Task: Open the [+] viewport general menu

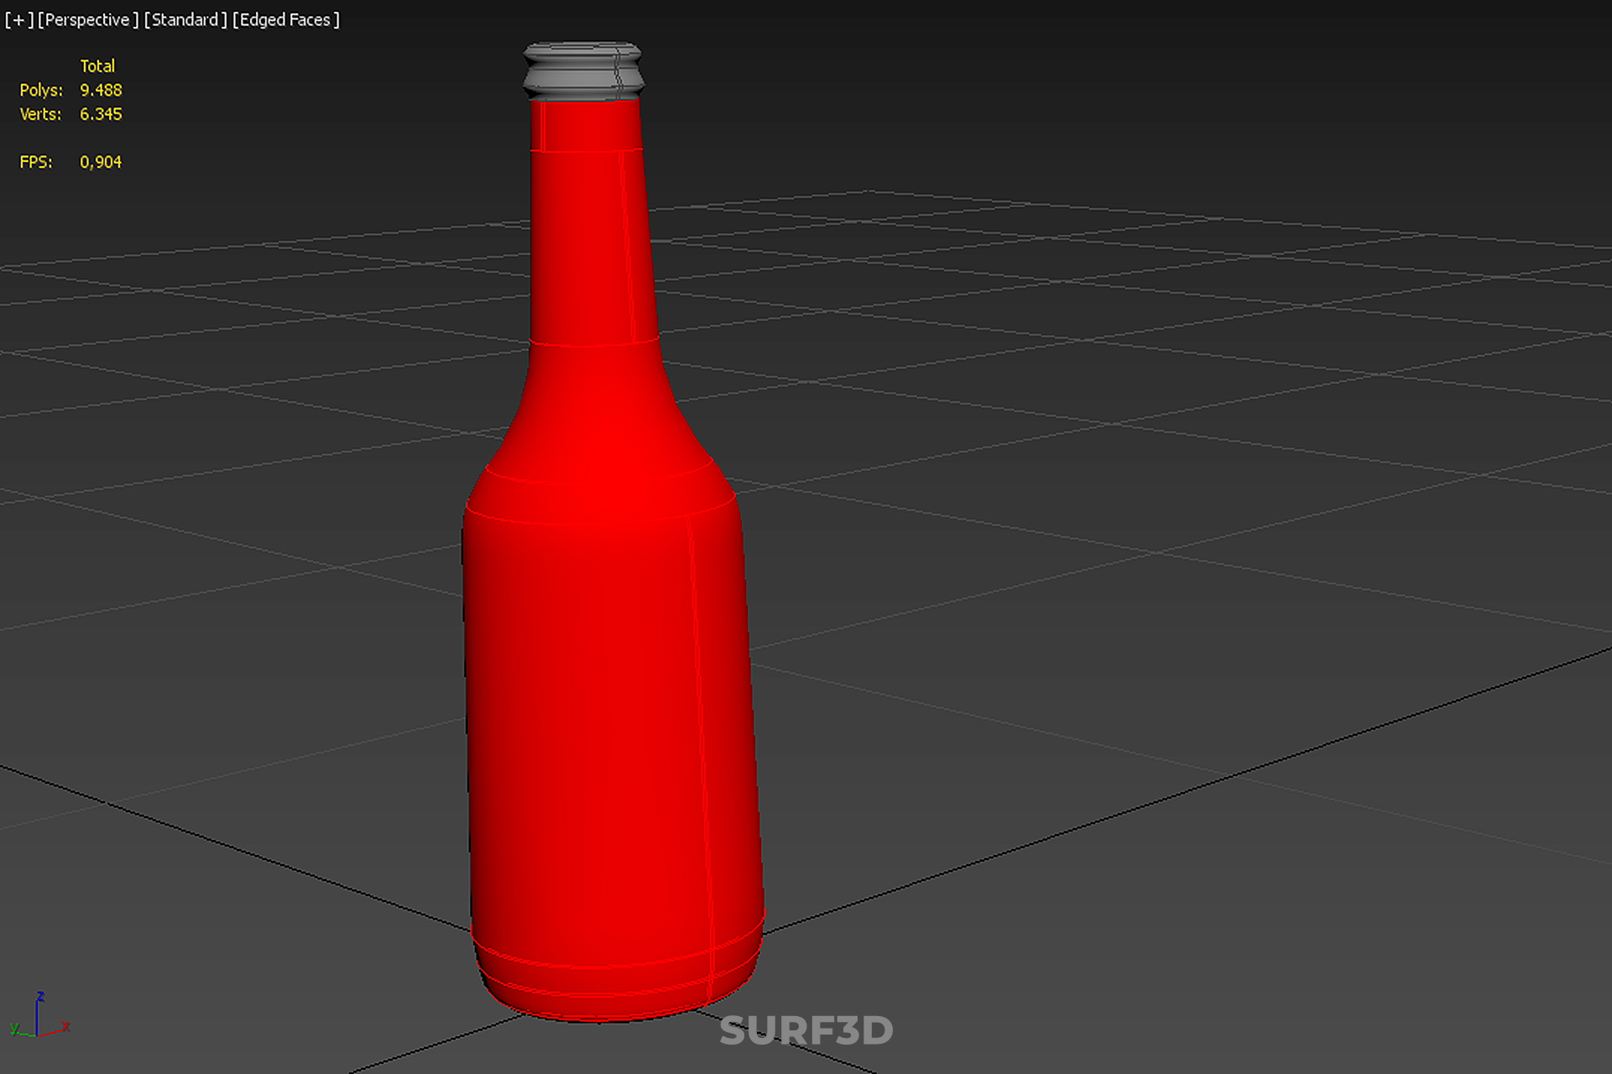Action: coord(18,19)
